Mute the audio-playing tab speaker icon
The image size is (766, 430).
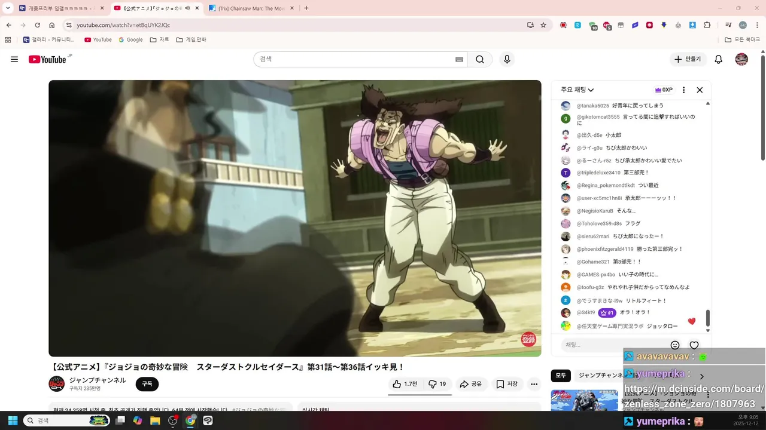[187, 8]
